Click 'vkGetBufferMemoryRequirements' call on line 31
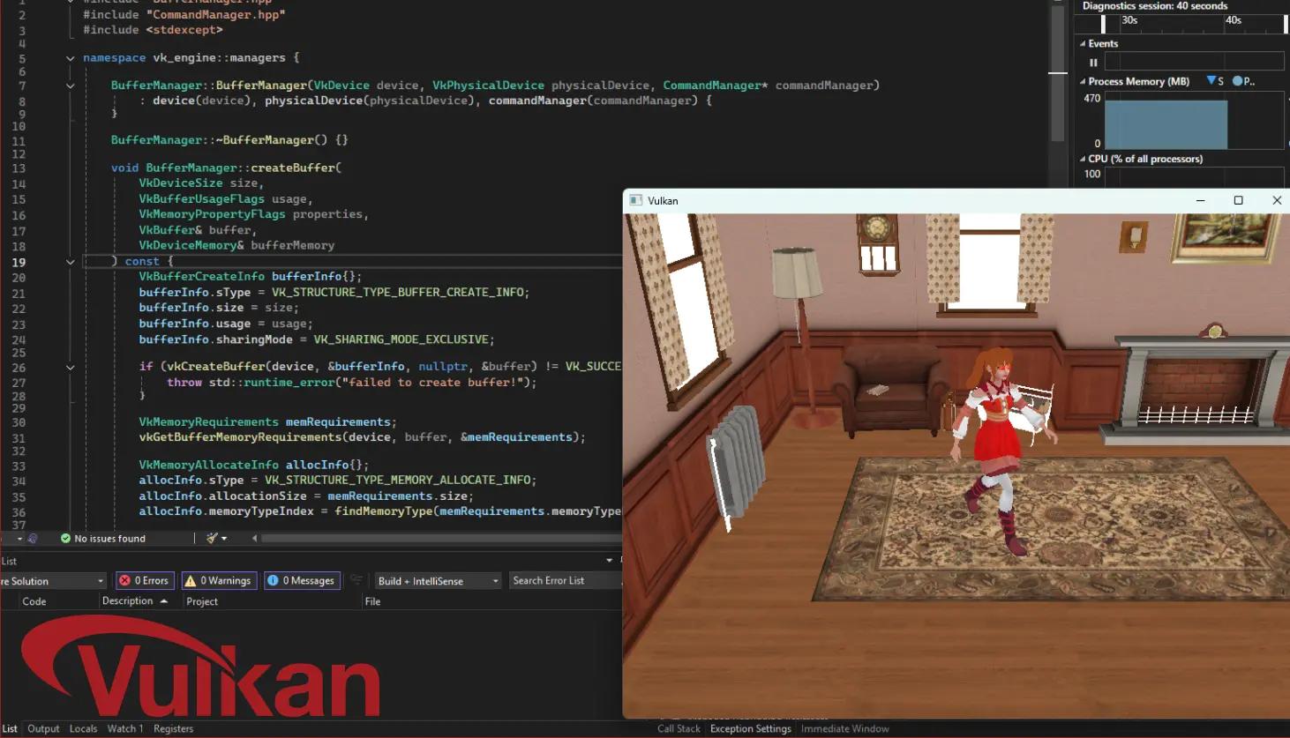The image size is (1290, 738). tap(240, 437)
